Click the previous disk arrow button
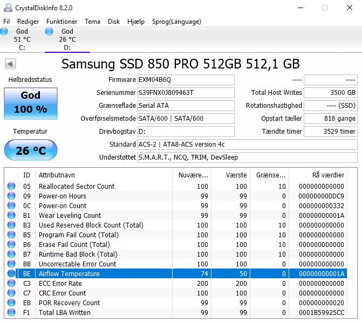 (x=10, y=64)
